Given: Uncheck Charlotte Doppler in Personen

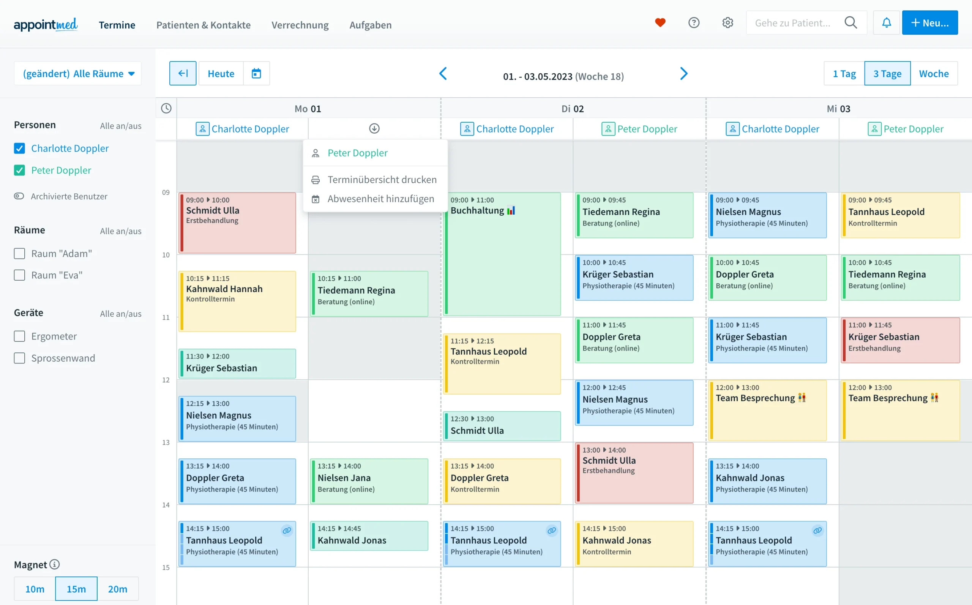Looking at the screenshot, I should (x=20, y=148).
